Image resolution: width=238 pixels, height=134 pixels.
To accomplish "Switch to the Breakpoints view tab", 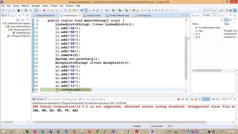I will click(x=196, y=16).
